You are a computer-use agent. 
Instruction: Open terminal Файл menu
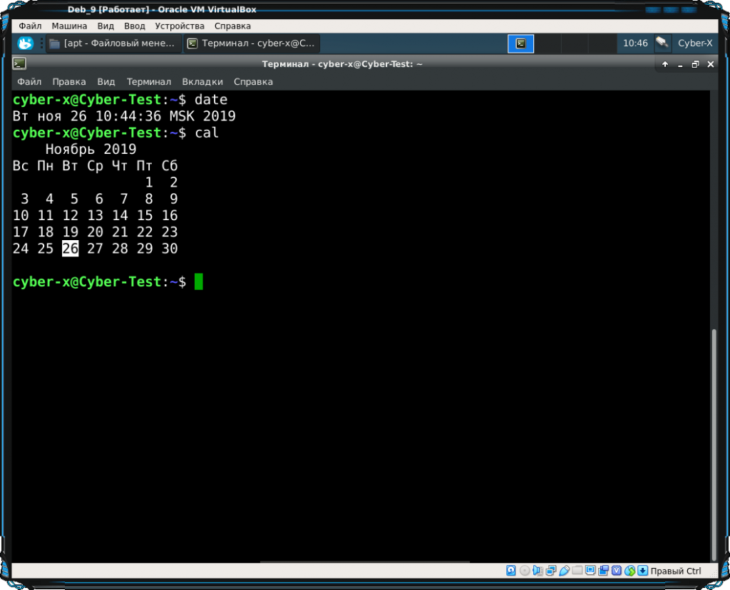[29, 82]
